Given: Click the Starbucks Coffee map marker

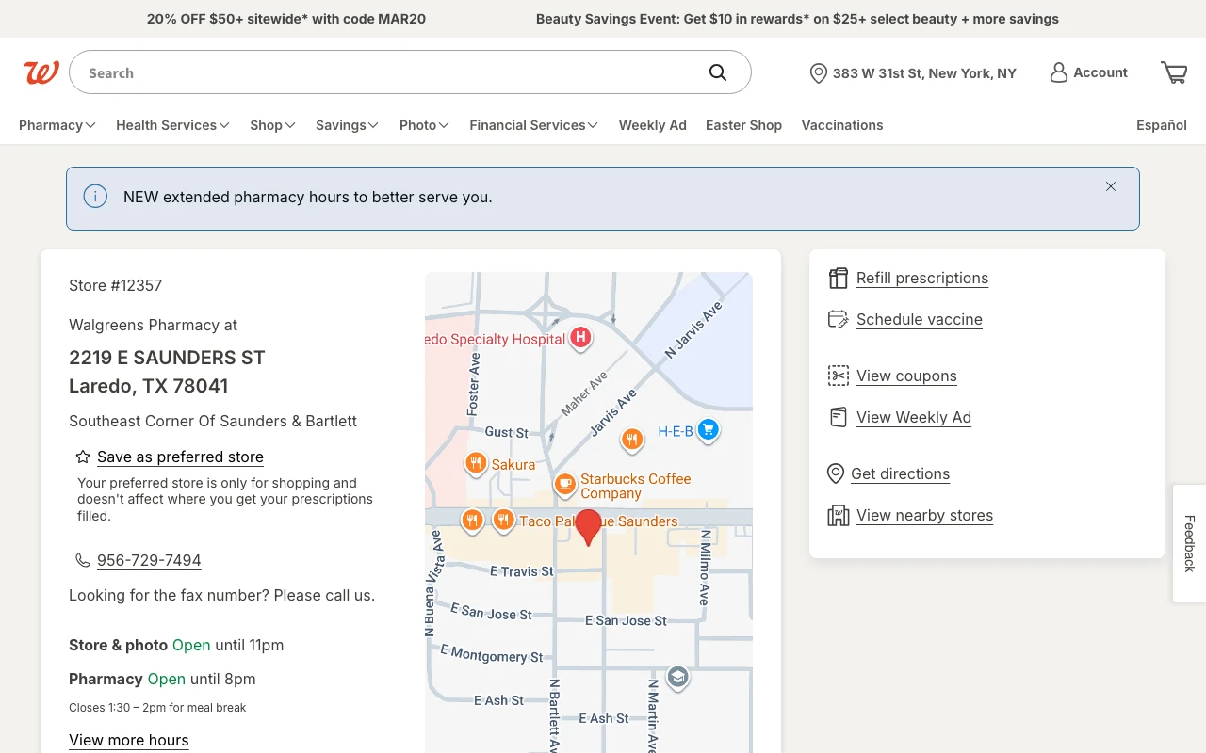Looking at the screenshot, I should coord(564,485).
